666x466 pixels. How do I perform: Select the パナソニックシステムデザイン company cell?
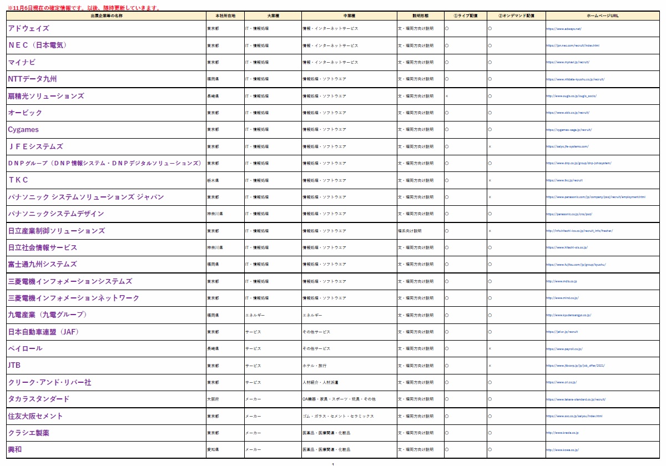click(x=107, y=214)
